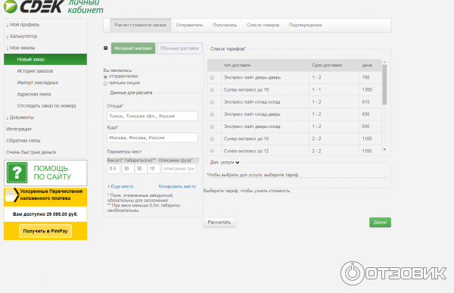Click the Вам доступно 29 095,00 руб. text

(45, 214)
